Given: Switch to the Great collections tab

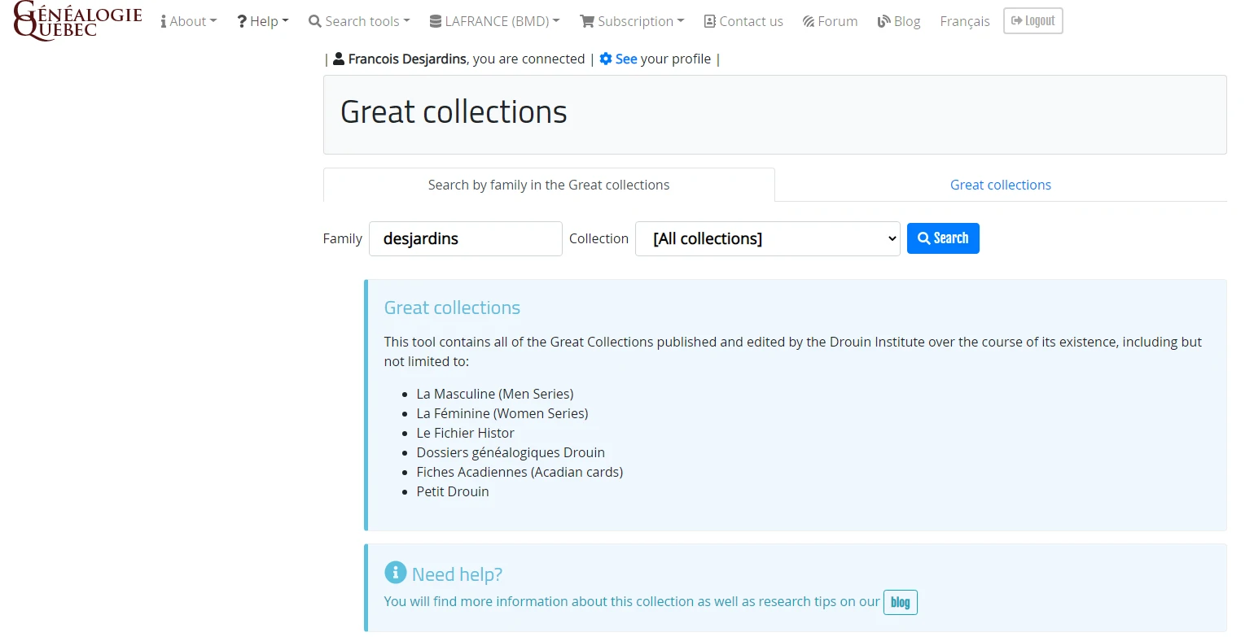Looking at the screenshot, I should tap(1001, 185).
